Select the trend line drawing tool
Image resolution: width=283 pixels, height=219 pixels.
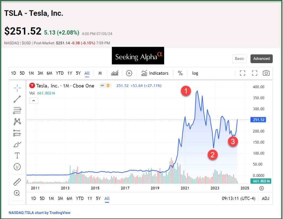(x=17, y=99)
